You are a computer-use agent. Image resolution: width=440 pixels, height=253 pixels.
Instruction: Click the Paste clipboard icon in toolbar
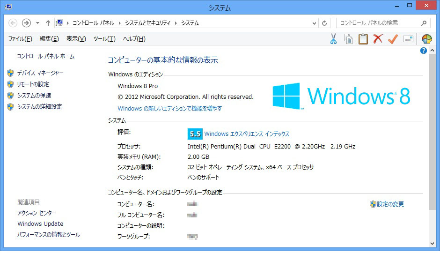[x=363, y=39]
